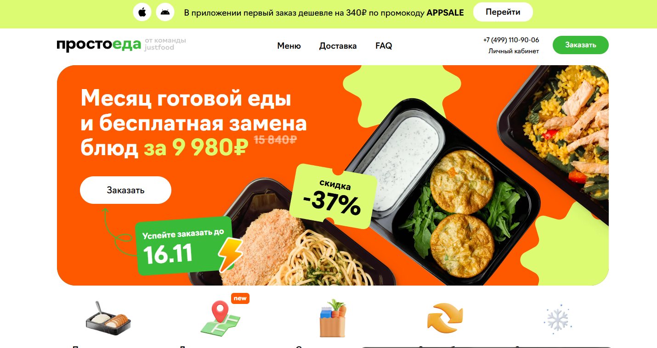The width and height of the screenshot is (657, 348).
Task: Click the Перейти button in the promo bar
Action: click(x=503, y=12)
